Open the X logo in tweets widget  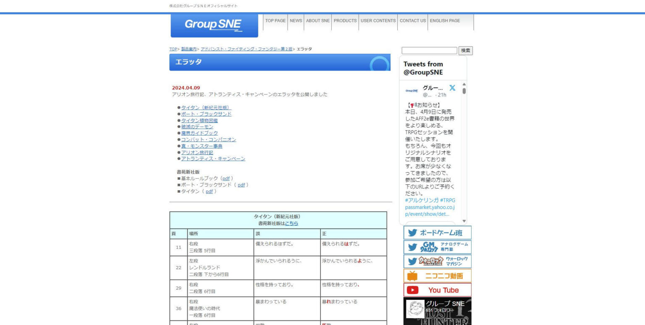[452, 88]
